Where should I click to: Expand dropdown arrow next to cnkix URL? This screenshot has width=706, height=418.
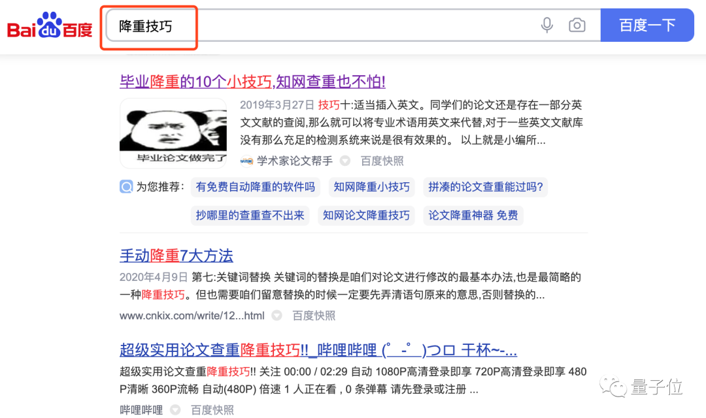pyautogui.click(x=277, y=316)
